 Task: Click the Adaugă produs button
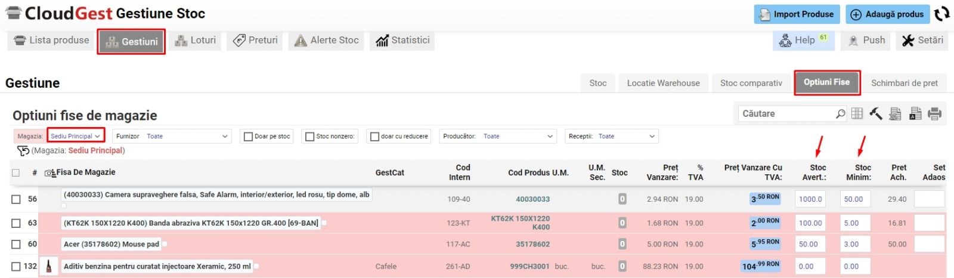(887, 14)
